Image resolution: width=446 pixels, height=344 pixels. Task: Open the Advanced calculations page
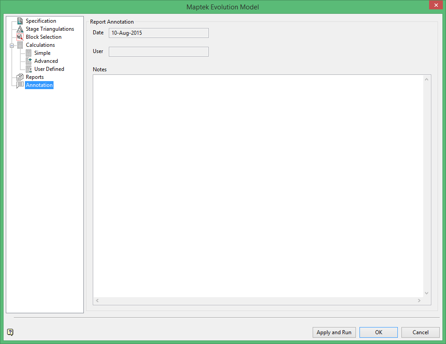(46, 61)
